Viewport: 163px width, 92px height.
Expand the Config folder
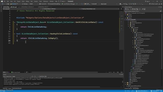click(128, 25)
